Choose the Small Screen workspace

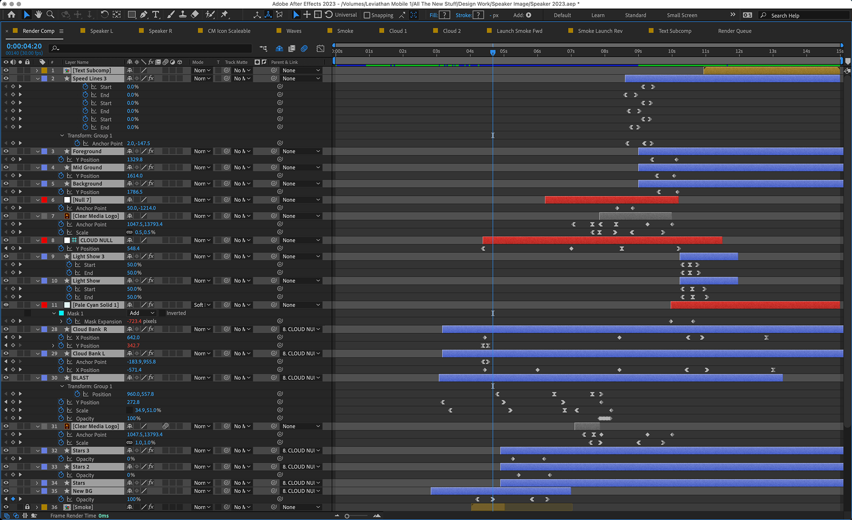pos(682,15)
